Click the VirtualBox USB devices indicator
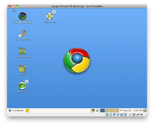This screenshot has height=126, width=154. coord(118,114)
